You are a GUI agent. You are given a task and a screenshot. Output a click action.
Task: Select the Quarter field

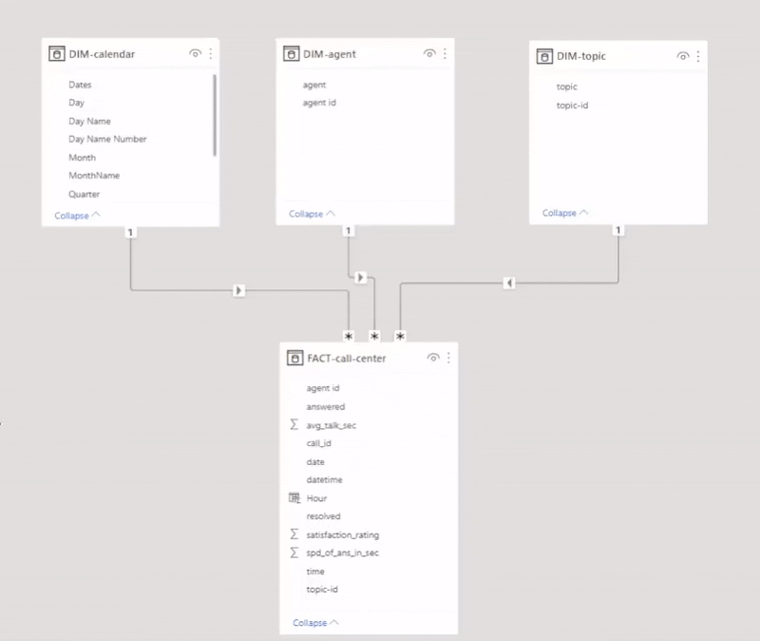pyautogui.click(x=85, y=194)
